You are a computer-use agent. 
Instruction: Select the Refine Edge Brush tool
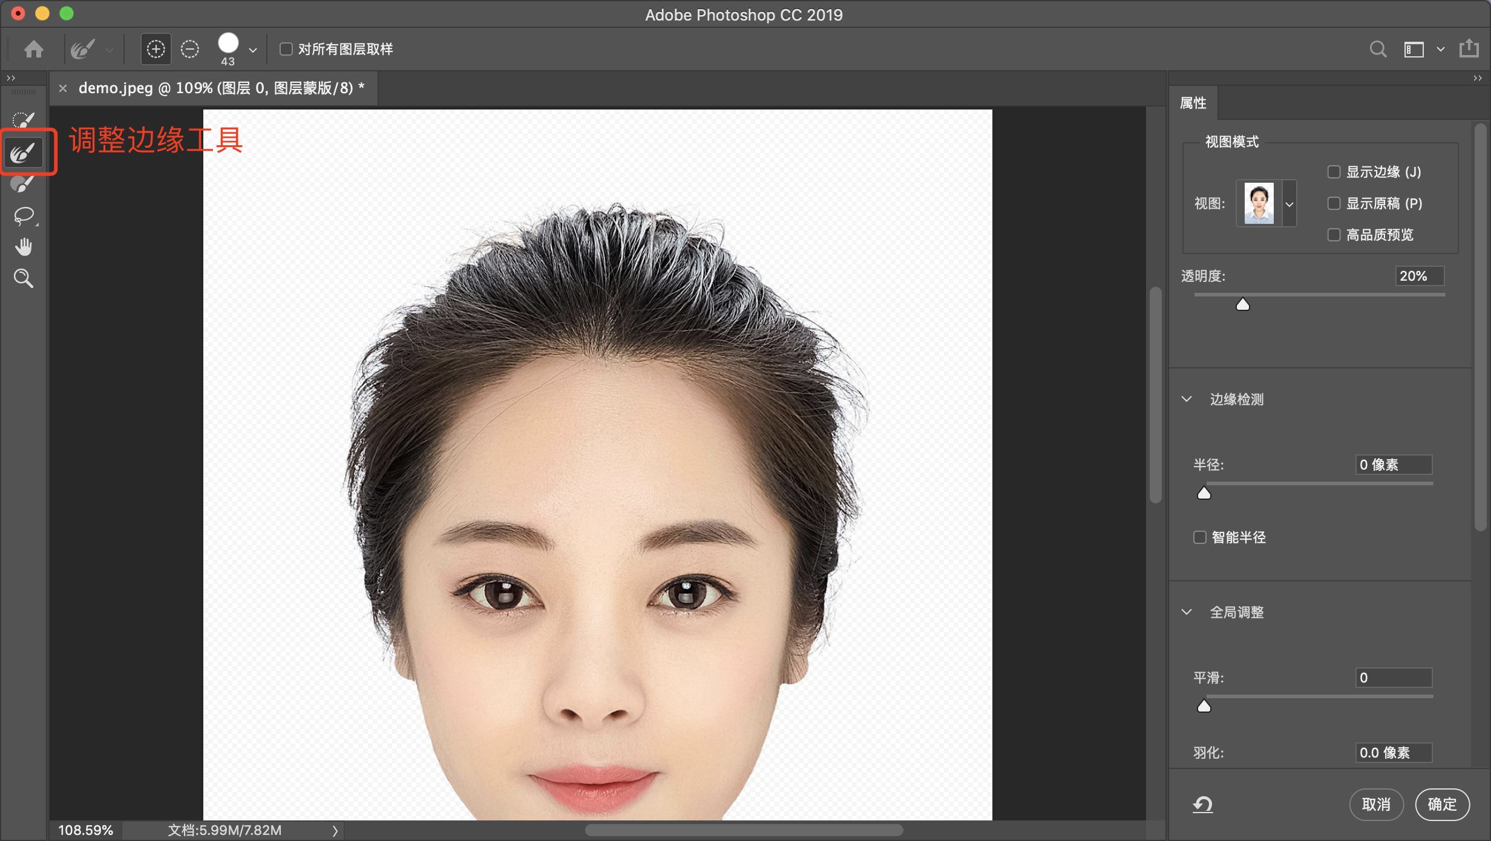tap(23, 152)
